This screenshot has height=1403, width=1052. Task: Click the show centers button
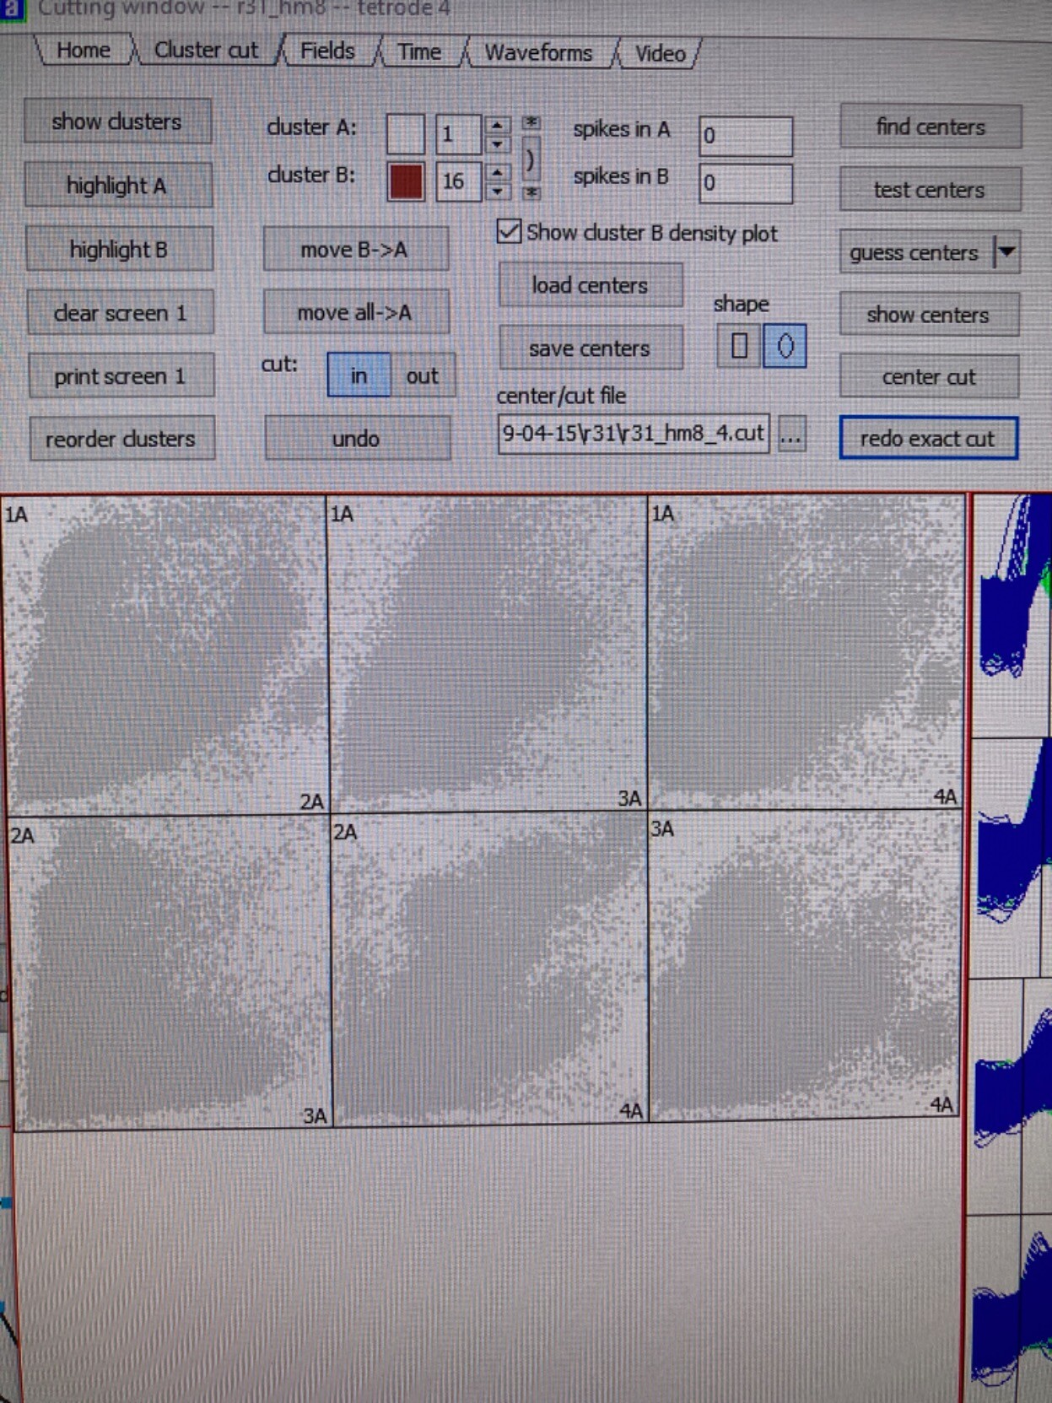[x=929, y=315]
